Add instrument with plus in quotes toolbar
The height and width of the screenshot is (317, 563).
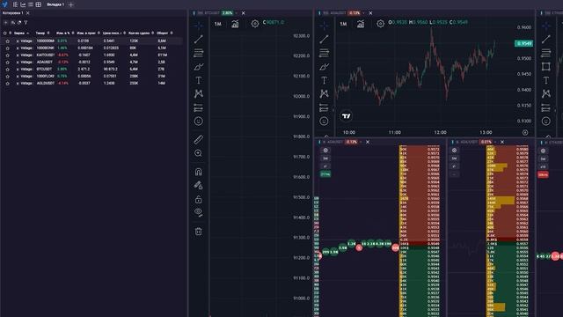tap(6, 23)
